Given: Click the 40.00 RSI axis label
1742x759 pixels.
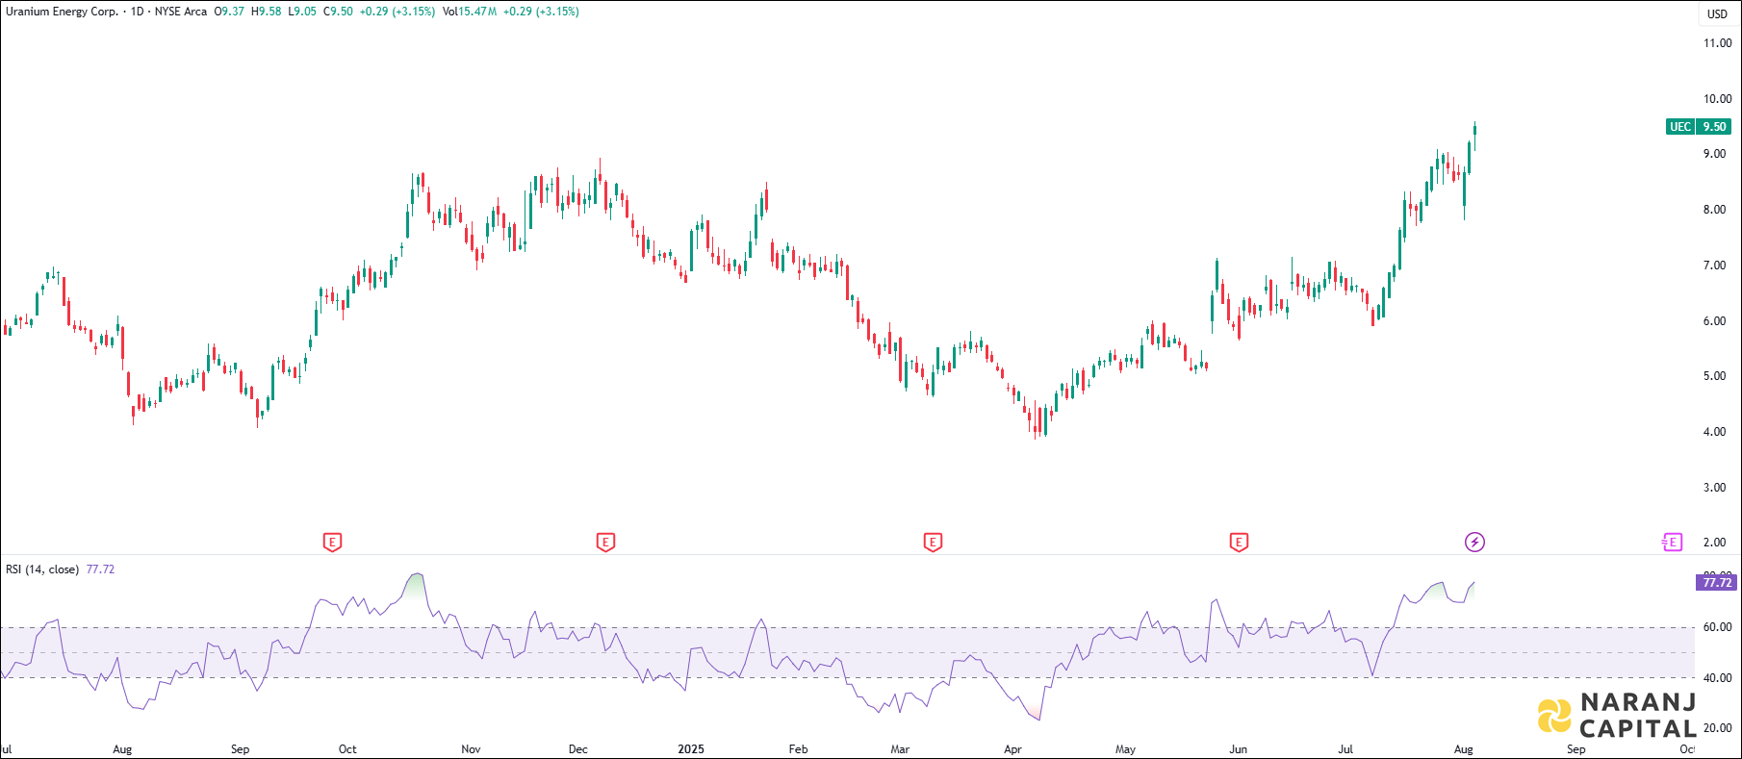Looking at the screenshot, I should pos(1717,678).
